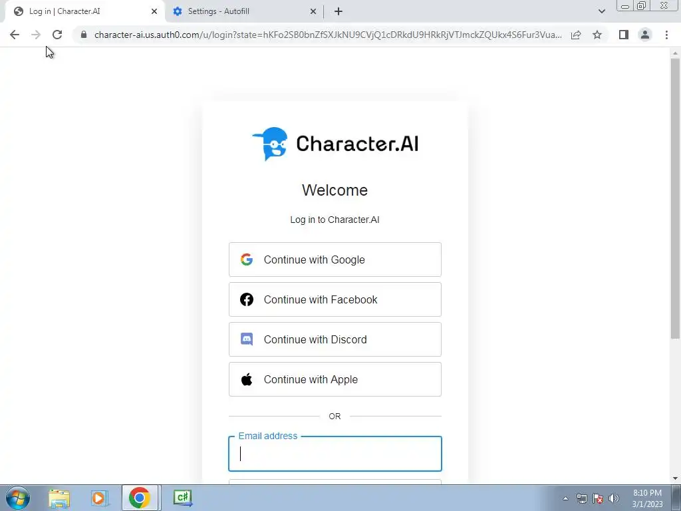Viewport: 681px width, 511px height.
Task: Open a new tab with plus button
Action: (x=339, y=11)
